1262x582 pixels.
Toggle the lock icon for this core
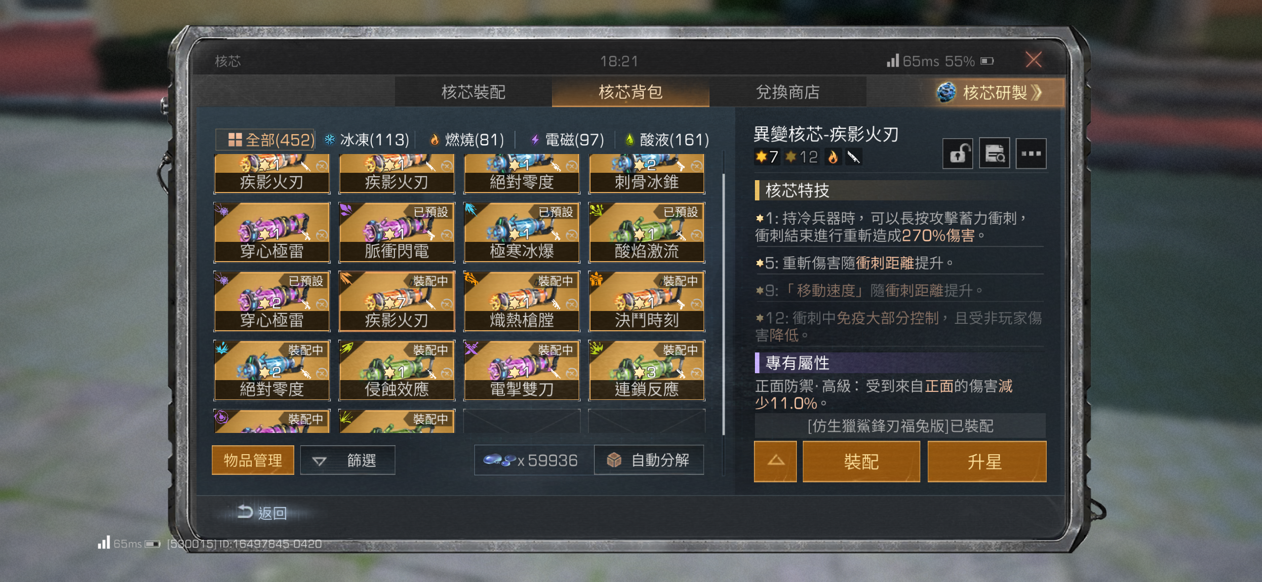pos(958,154)
